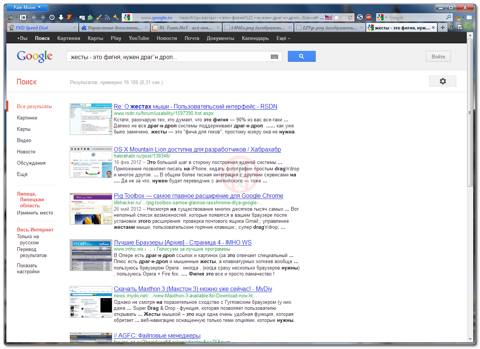Switch to the RL-Team.NeT tab
Viewport: 480px width, 349px height.
pyautogui.click(x=185, y=28)
